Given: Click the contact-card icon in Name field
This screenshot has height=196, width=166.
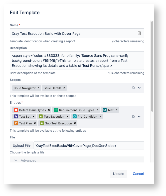Looking at the screenshot, I should (x=139, y=33).
